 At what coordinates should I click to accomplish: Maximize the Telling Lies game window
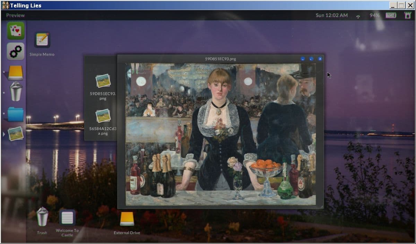point(401,5)
